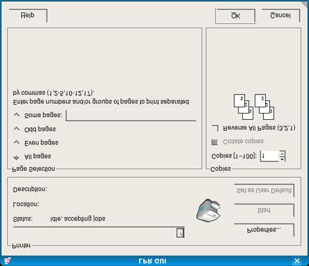309x266 pixels.
Task: Click the Set as User Default button
Action: click(264, 191)
